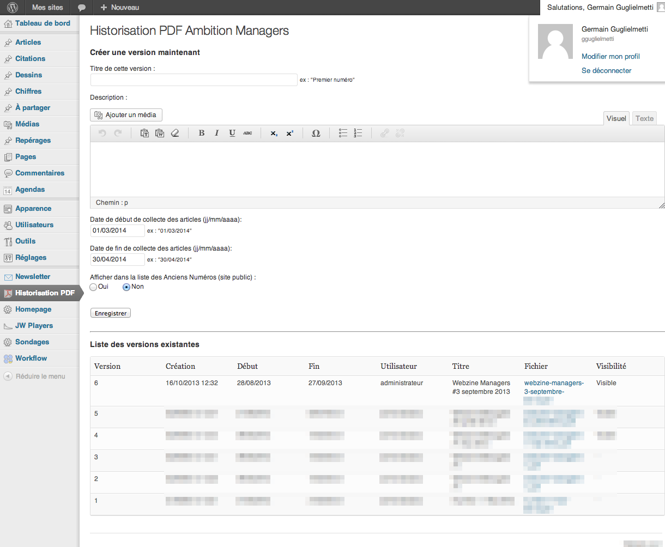The image size is (665, 547).
Task: Open Tableau de bord in sidebar
Action: (39, 23)
